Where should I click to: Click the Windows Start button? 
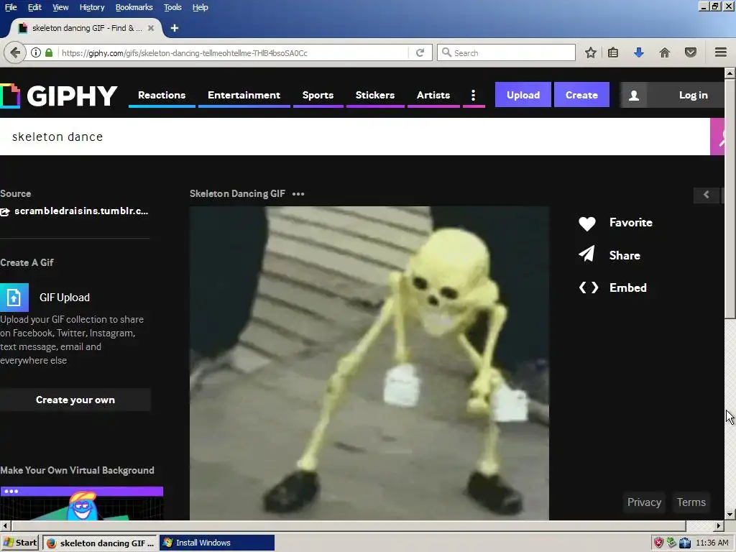(19, 543)
